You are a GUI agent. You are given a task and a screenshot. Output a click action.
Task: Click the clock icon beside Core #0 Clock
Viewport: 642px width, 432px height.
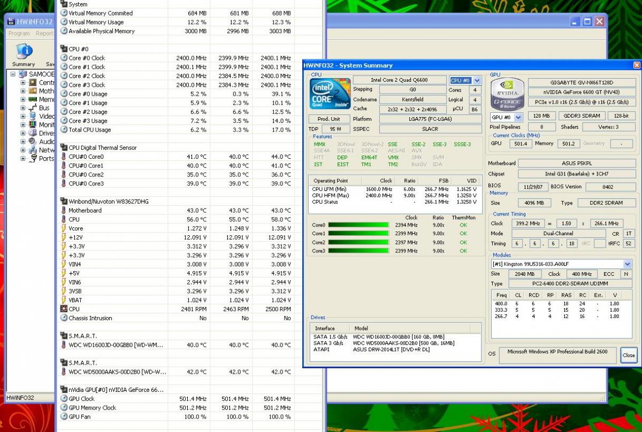click(x=64, y=58)
